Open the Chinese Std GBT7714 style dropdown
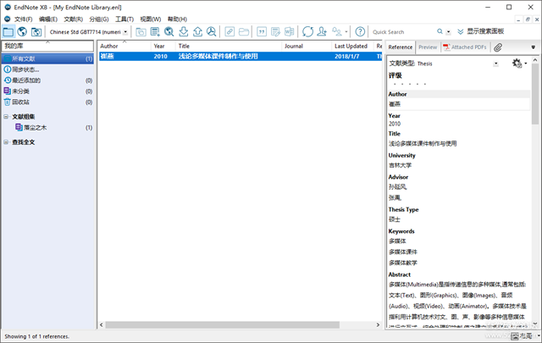 pyautogui.click(x=87, y=31)
